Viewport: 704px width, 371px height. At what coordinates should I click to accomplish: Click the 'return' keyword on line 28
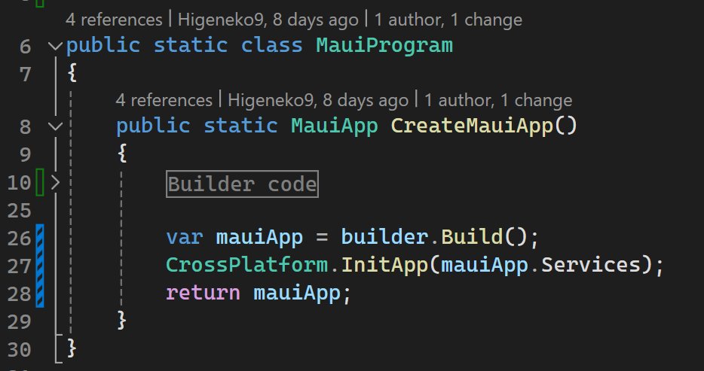(203, 293)
